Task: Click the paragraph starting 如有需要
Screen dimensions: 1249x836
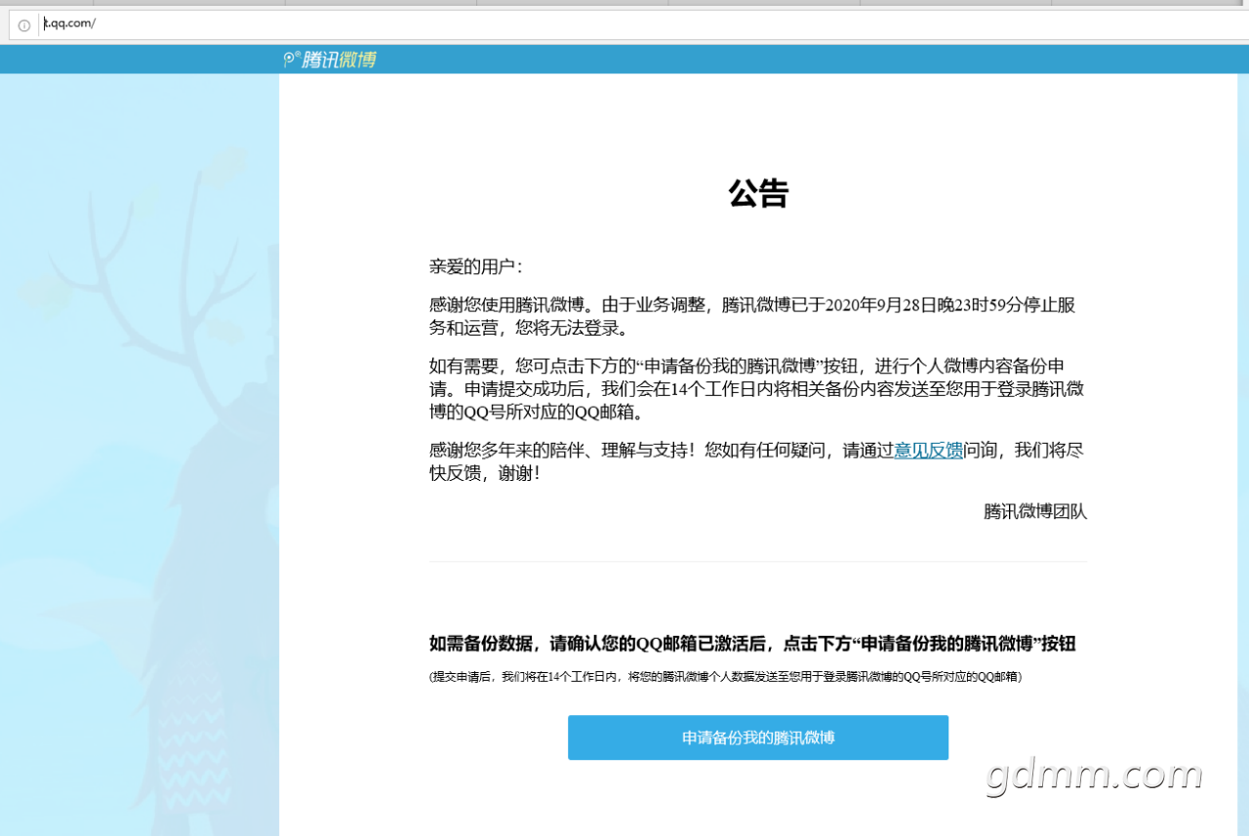Action: [757, 389]
